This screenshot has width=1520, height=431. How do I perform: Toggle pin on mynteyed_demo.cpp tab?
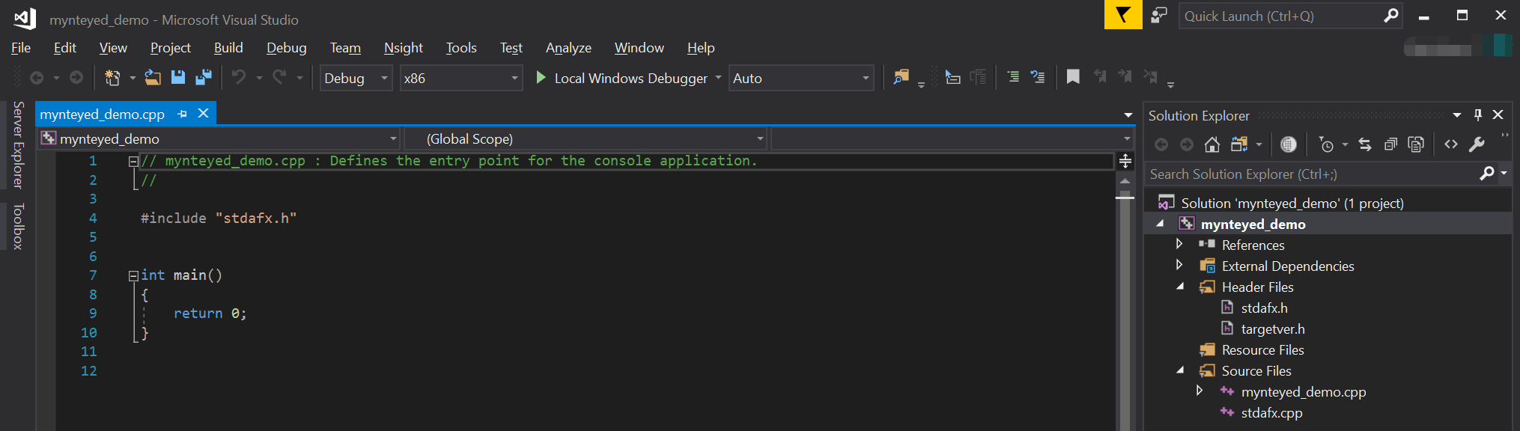(182, 114)
